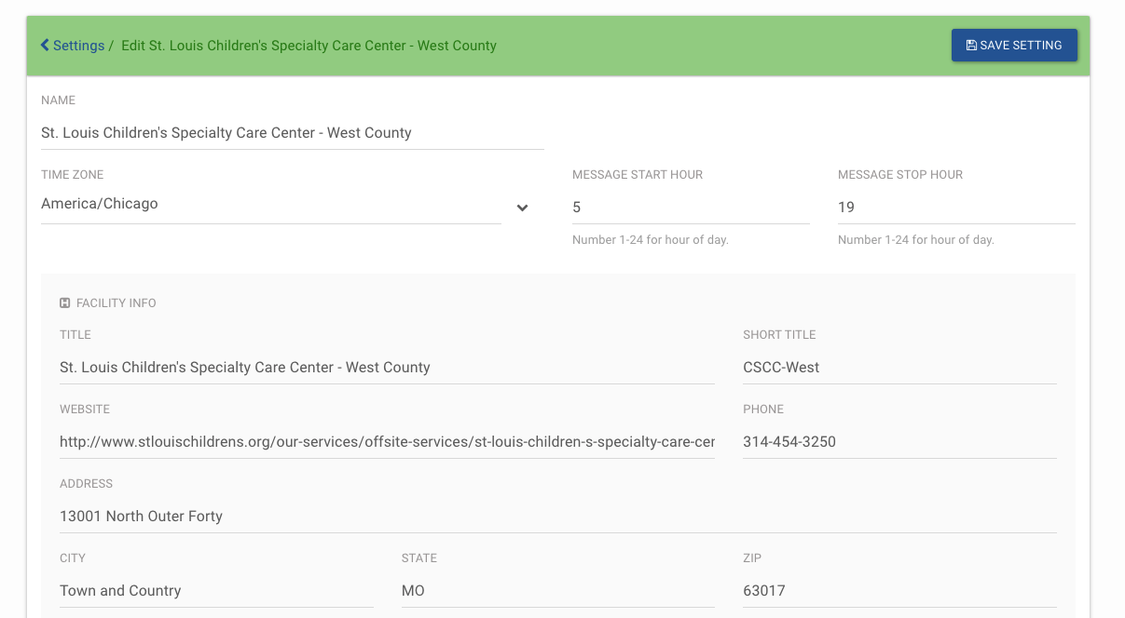1125x618 pixels.
Task: Edit the Name input field
Action: coord(292,133)
